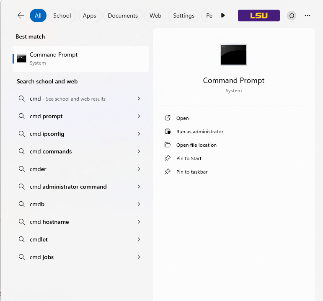
Task: Expand the 'cmd prompt' suggestion chevron
Action: tap(139, 116)
